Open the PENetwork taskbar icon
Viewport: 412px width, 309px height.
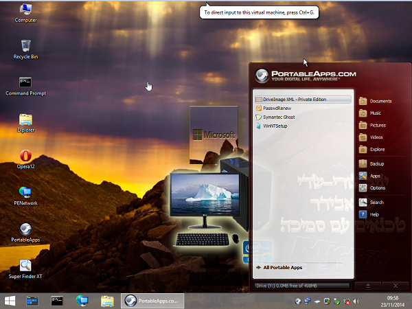coord(82,301)
